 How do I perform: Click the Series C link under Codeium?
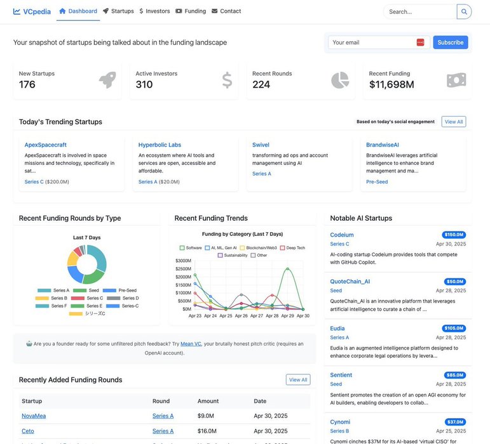(x=339, y=244)
